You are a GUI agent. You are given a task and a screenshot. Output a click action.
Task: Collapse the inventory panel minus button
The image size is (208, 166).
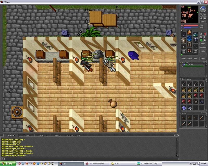181,31
